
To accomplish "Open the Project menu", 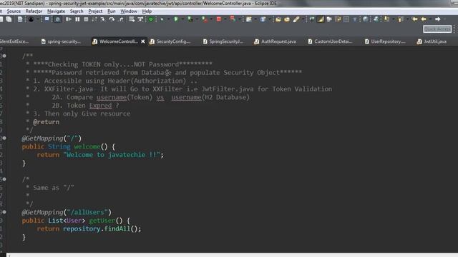I will click(x=95, y=11).
